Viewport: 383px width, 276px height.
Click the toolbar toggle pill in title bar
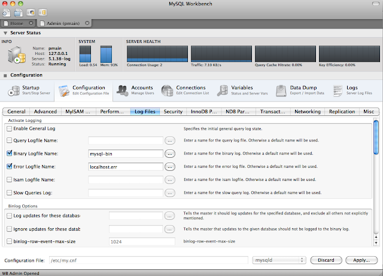click(376, 4)
